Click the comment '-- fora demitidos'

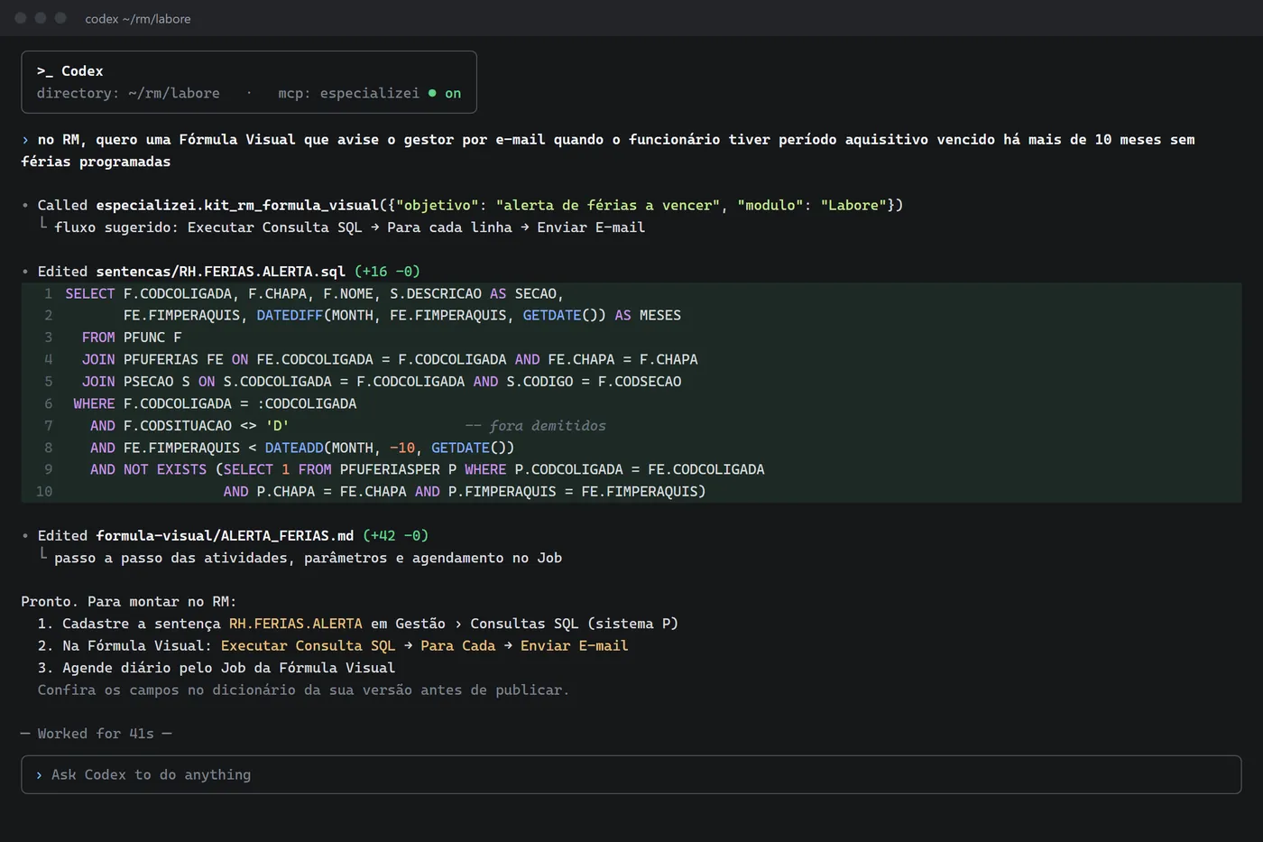(536, 426)
